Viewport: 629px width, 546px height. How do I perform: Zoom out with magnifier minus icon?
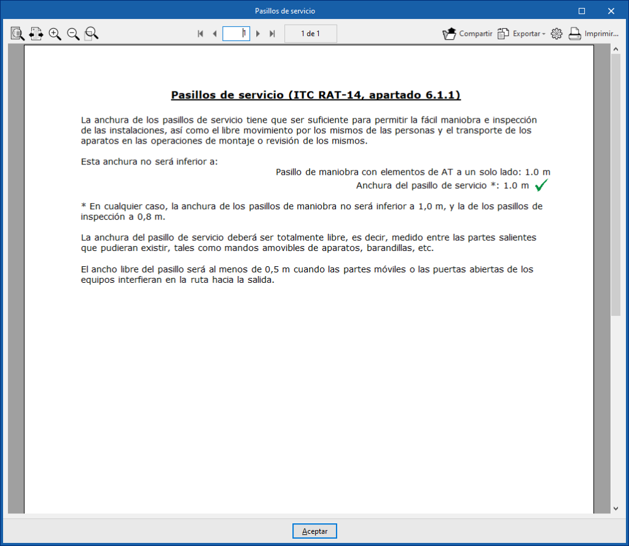point(73,34)
